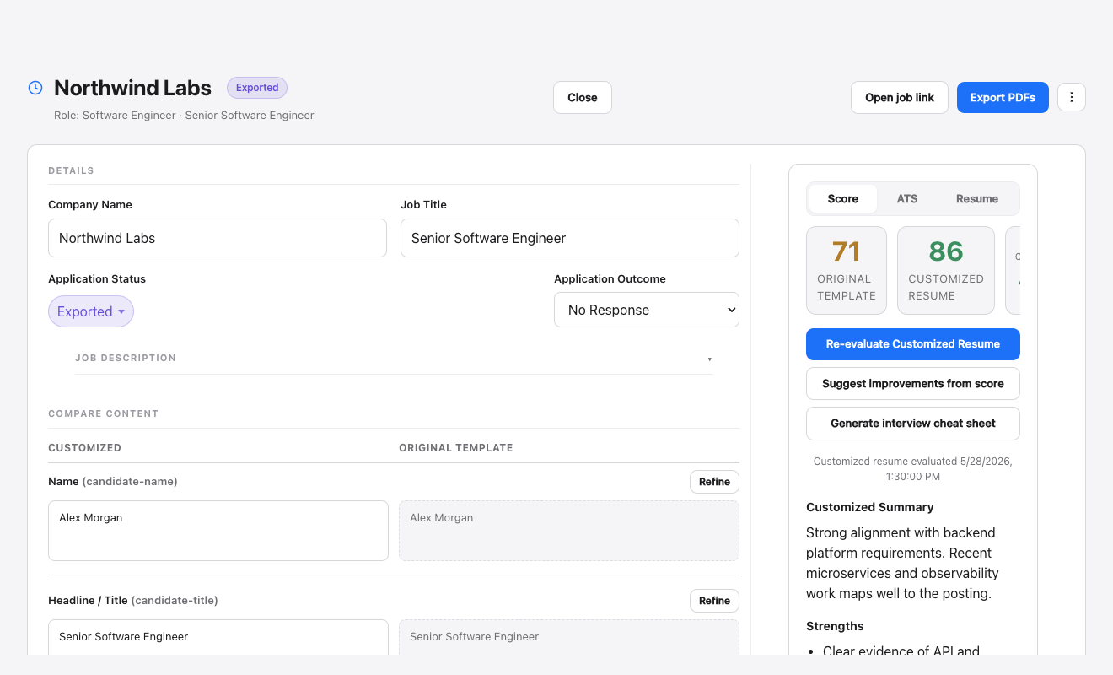Click the COMPARE CONTENT section label
This screenshot has width=1113, height=675.
coord(104,414)
